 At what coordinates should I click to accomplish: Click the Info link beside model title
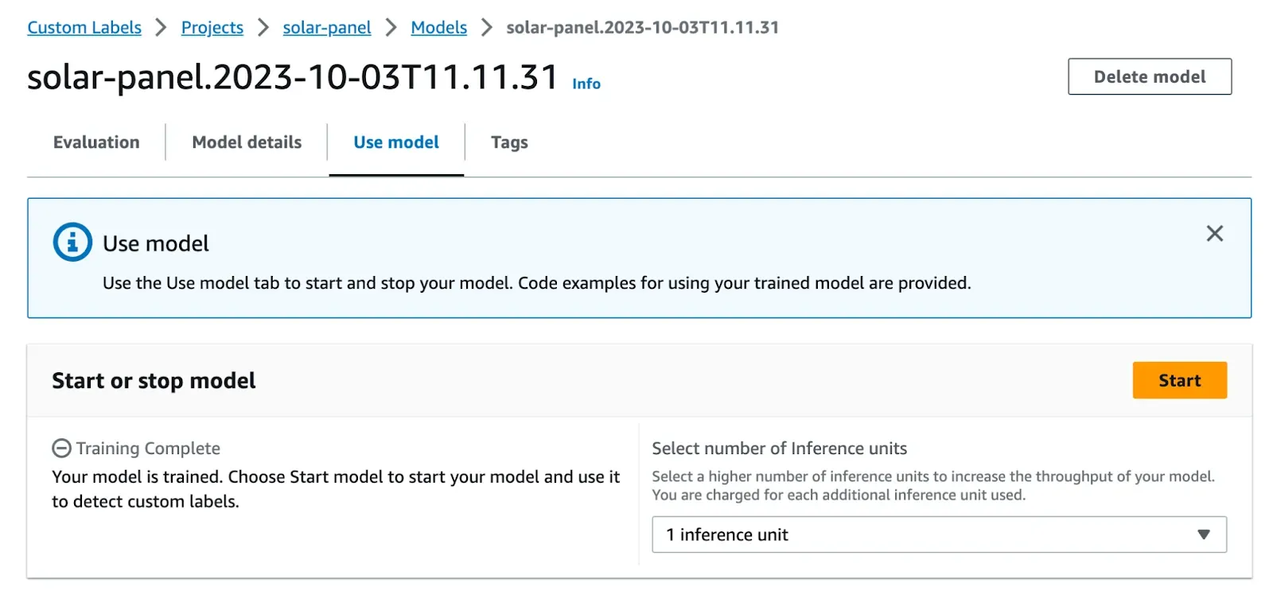coord(586,84)
